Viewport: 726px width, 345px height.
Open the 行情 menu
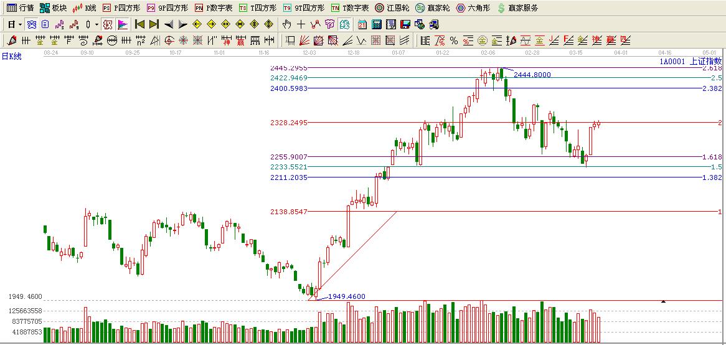pyautogui.click(x=20, y=8)
